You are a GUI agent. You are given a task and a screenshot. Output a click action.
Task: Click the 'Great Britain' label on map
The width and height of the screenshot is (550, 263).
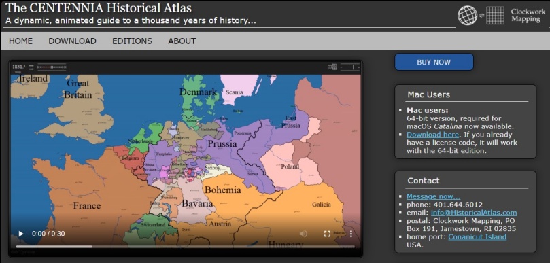click(78, 89)
